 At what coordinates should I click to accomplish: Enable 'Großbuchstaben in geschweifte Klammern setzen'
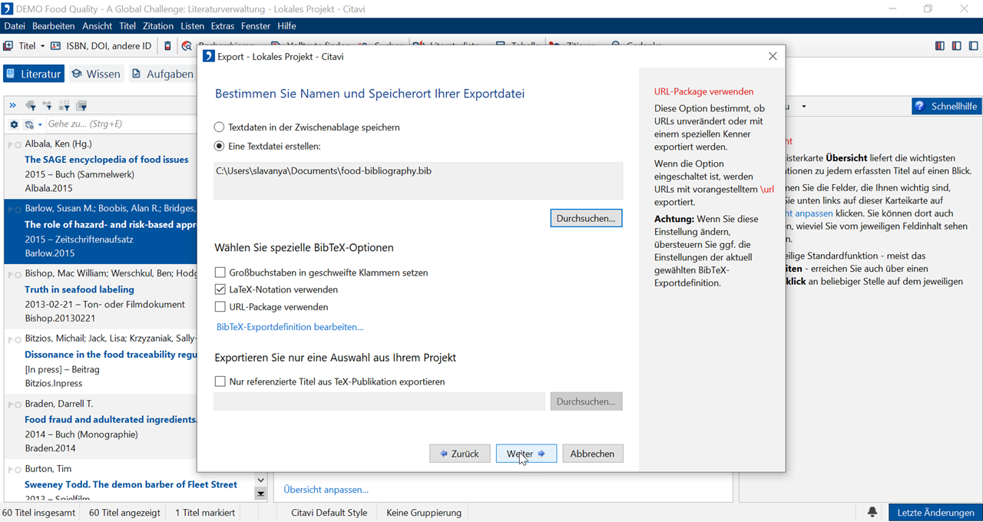(220, 273)
